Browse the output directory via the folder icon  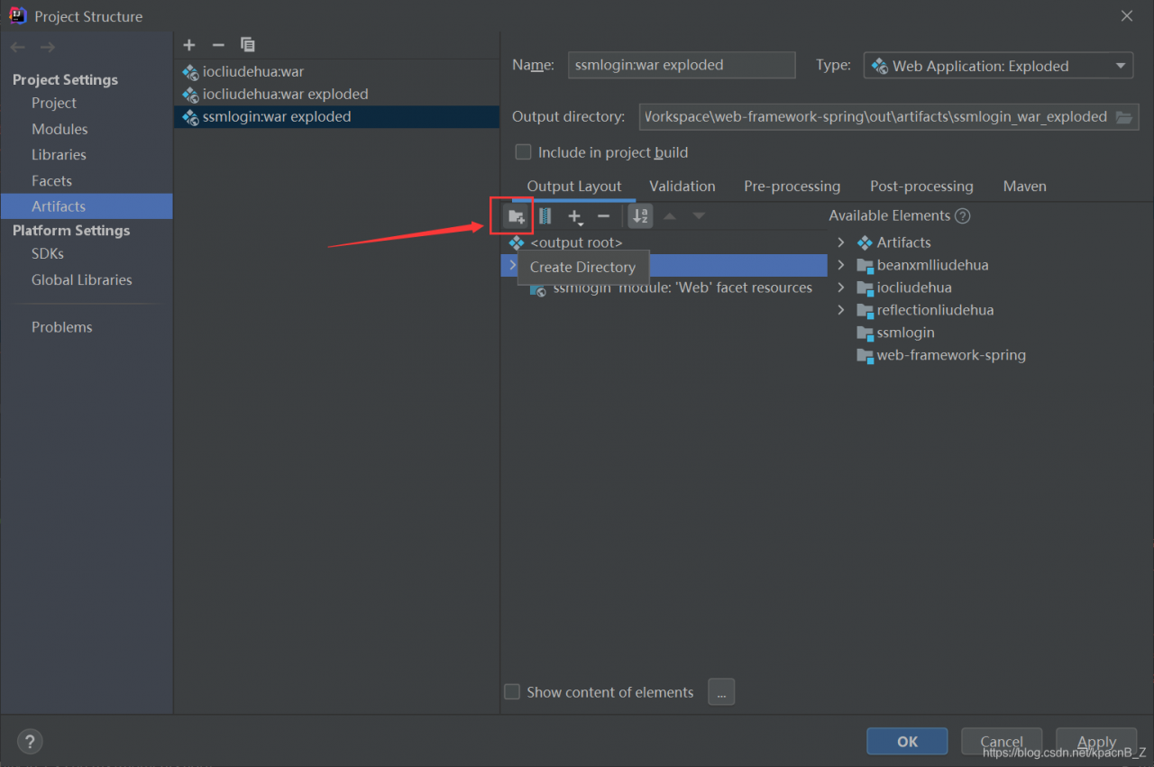pyautogui.click(x=1123, y=117)
